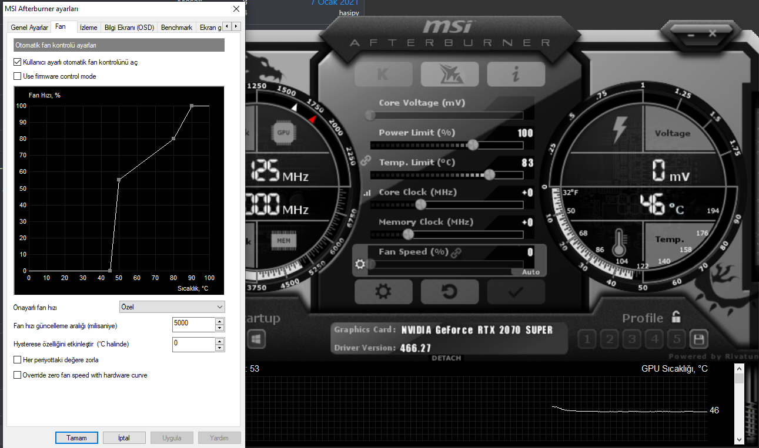Select profile slot 5

677,339
